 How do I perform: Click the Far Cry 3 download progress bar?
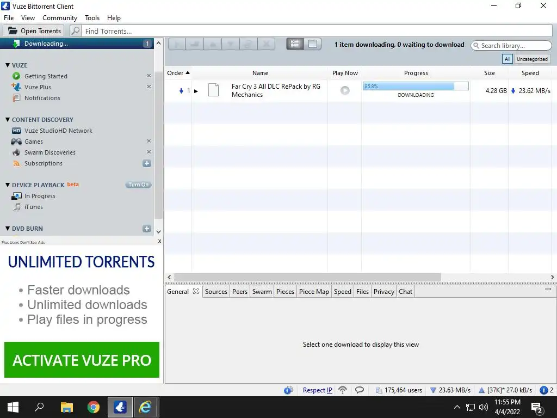click(x=416, y=86)
